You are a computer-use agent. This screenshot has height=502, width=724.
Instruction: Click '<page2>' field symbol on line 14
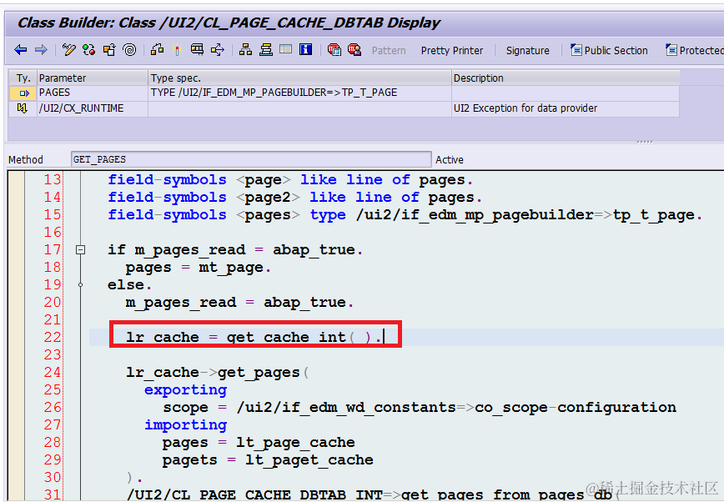tap(268, 198)
